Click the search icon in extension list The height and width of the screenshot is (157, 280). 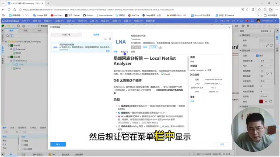point(105,39)
